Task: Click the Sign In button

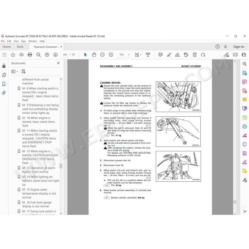Action: (239, 47)
